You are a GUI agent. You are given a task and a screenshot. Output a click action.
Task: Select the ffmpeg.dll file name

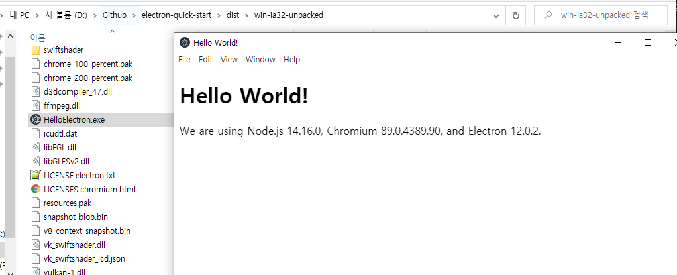[62, 105]
